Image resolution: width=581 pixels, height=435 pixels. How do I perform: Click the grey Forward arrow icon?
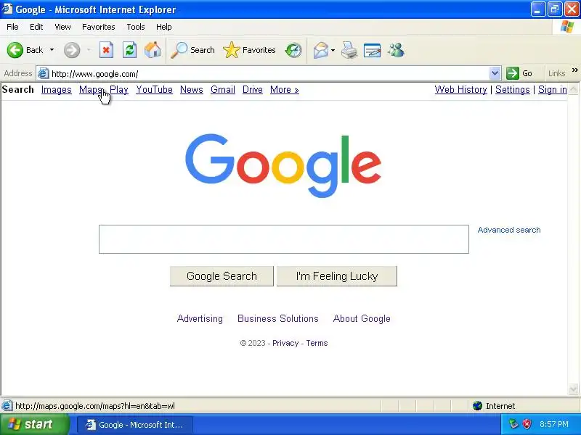(x=72, y=50)
